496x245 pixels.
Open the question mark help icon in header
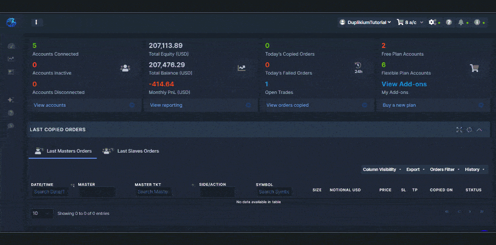coord(449,22)
